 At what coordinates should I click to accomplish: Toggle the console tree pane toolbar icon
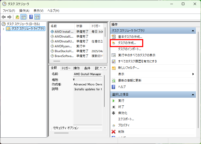[x=23, y=17]
